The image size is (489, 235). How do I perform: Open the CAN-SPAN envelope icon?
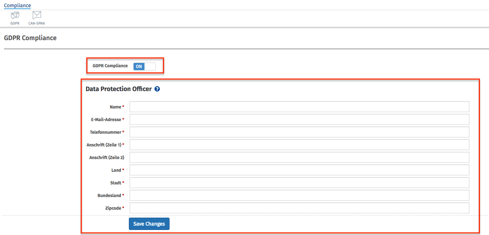click(x=36, y=15)
